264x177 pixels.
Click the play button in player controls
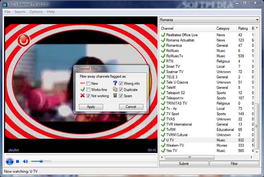tap(10, 161)
